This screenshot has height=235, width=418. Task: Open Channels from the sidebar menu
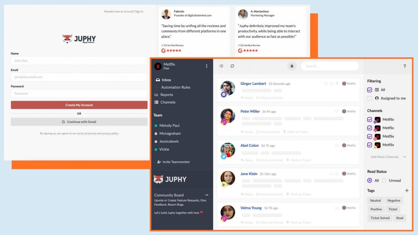click(x=165, y=102)
